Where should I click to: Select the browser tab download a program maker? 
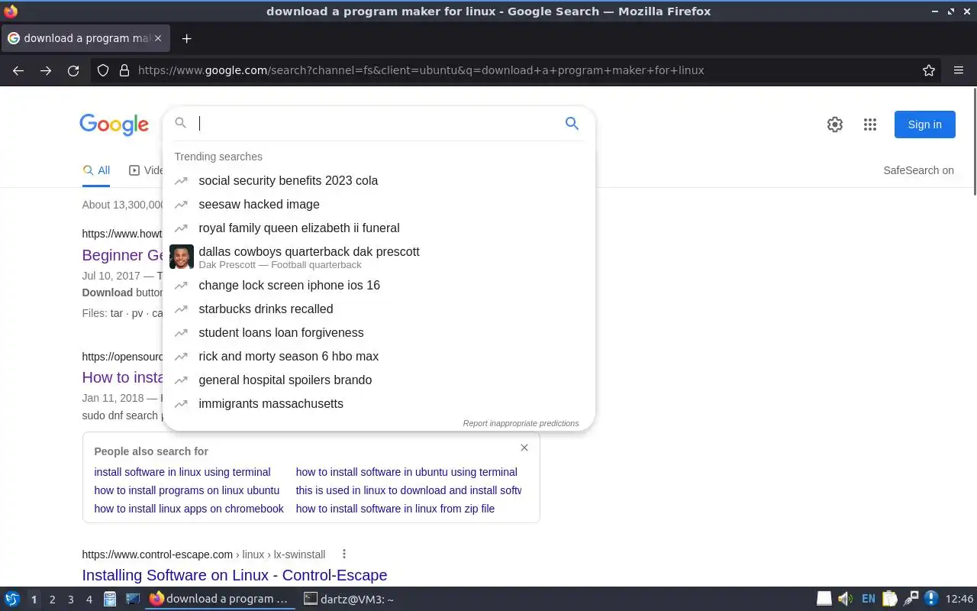[84, 38]
